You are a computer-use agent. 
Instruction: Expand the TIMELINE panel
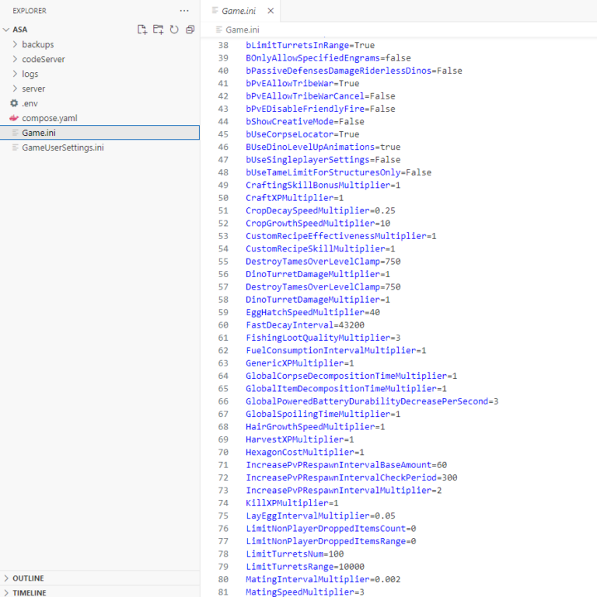pos(29,592)
